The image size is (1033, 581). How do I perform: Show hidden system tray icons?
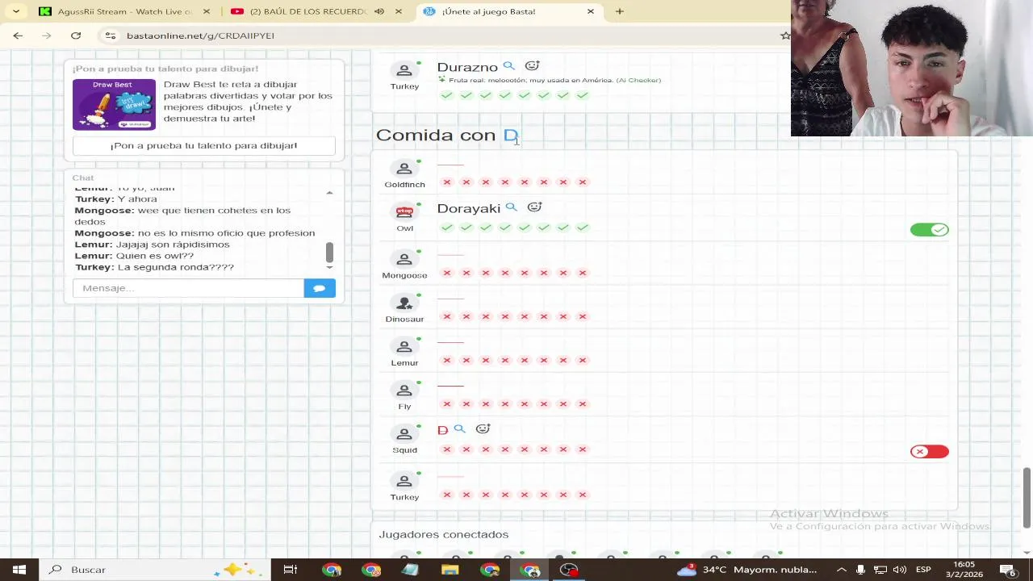(x=842, y=570)
